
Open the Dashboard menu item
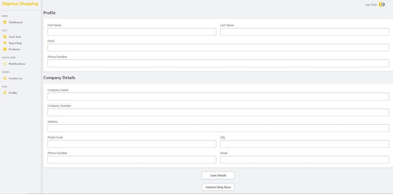click(15, 22)
